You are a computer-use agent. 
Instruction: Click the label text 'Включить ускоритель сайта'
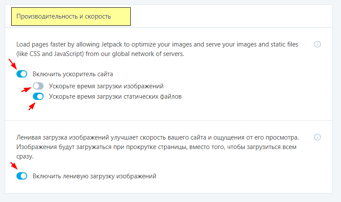73,74
